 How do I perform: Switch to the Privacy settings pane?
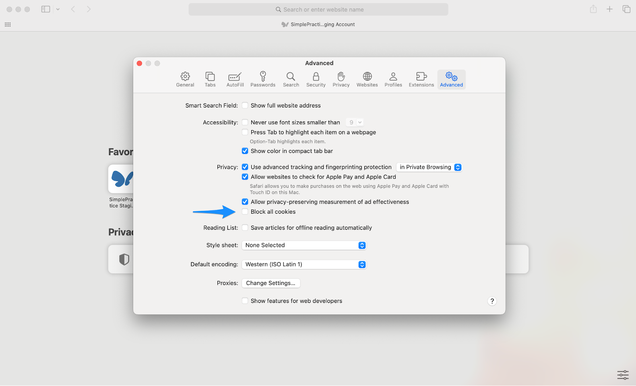[x=341, y=79]
